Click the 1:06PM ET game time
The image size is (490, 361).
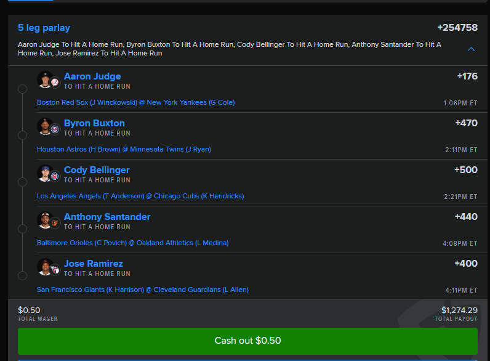coord(460,103)
